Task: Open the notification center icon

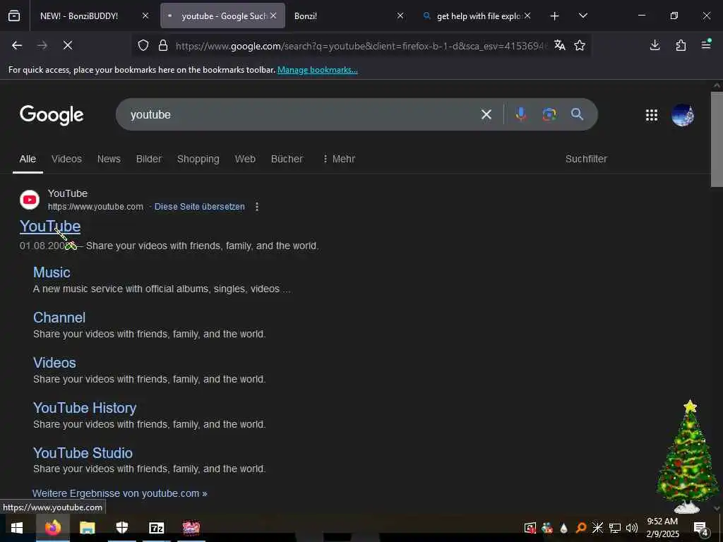Action: pos(700,528)
